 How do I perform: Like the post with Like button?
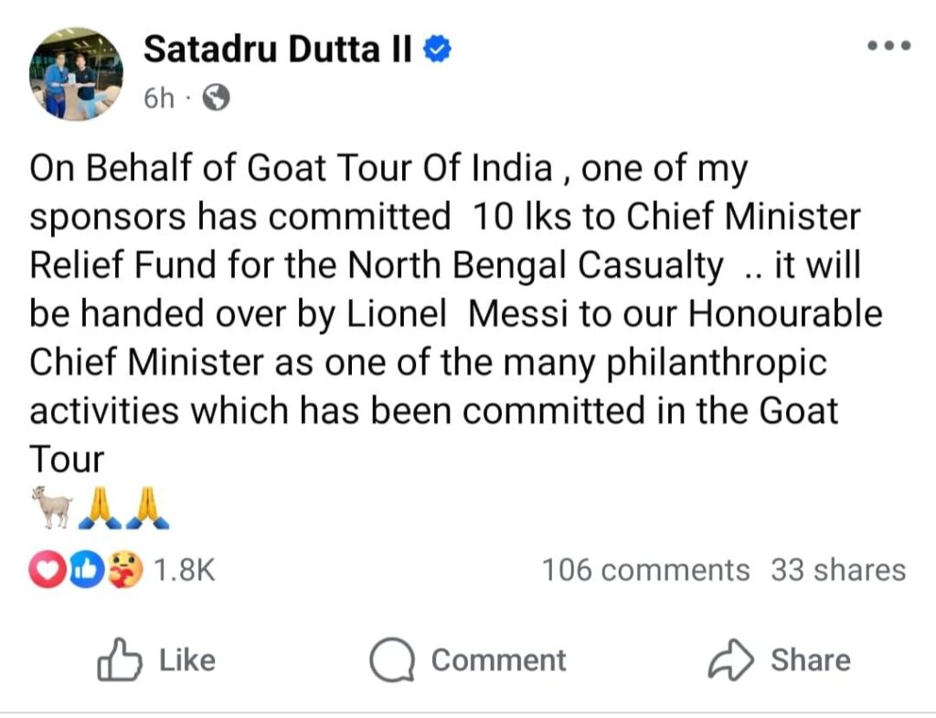coord(156,660)
